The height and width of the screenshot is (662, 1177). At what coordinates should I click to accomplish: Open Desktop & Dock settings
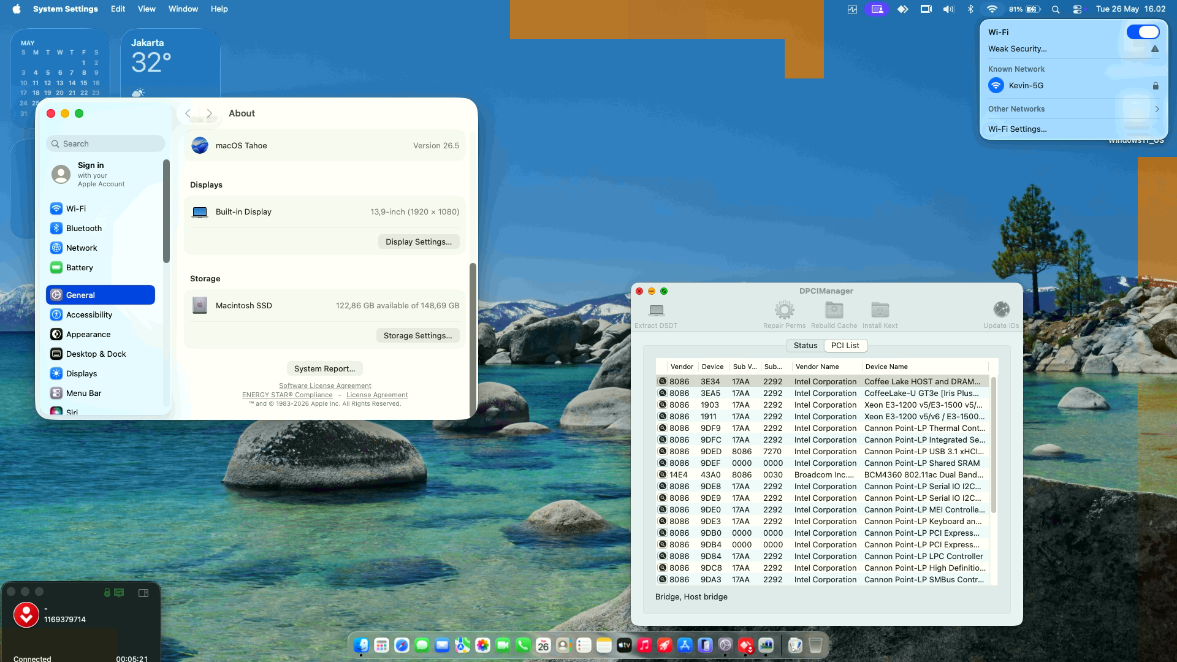(x=101, y=354)
